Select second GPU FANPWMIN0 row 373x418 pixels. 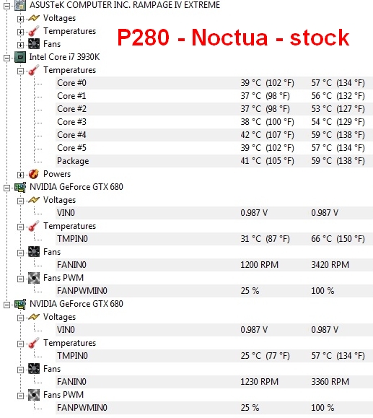[x=214, y=408]
